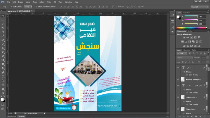210x118 pixels.
Task: Select the Clone Stamp tool
Action: 3,48
